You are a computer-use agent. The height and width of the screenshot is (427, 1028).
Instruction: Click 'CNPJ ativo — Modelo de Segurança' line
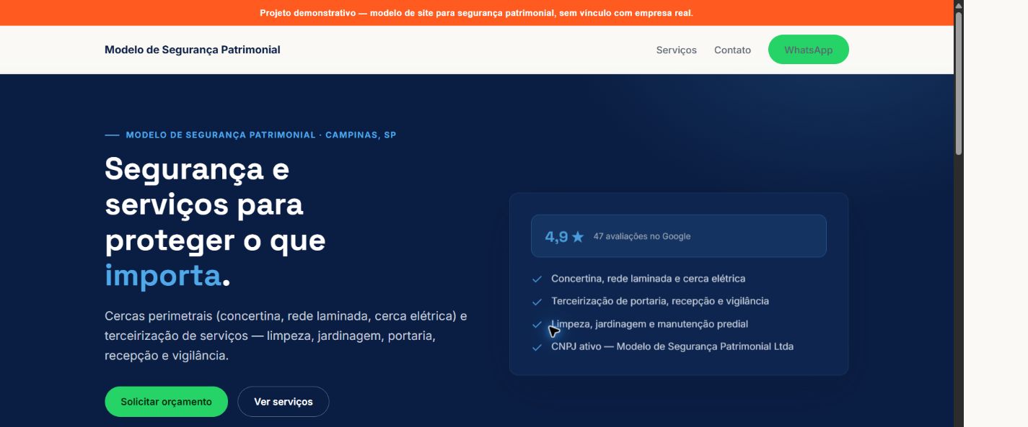672,346
